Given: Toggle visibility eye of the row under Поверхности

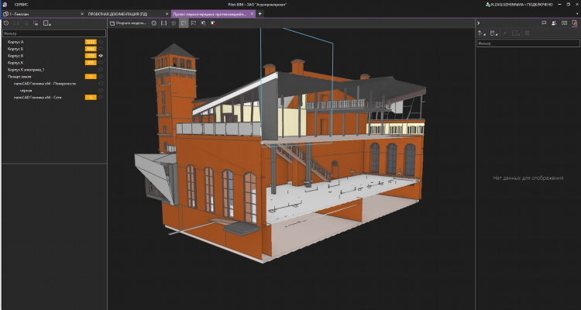Looking at the screenshot, I should pos(101,90).
